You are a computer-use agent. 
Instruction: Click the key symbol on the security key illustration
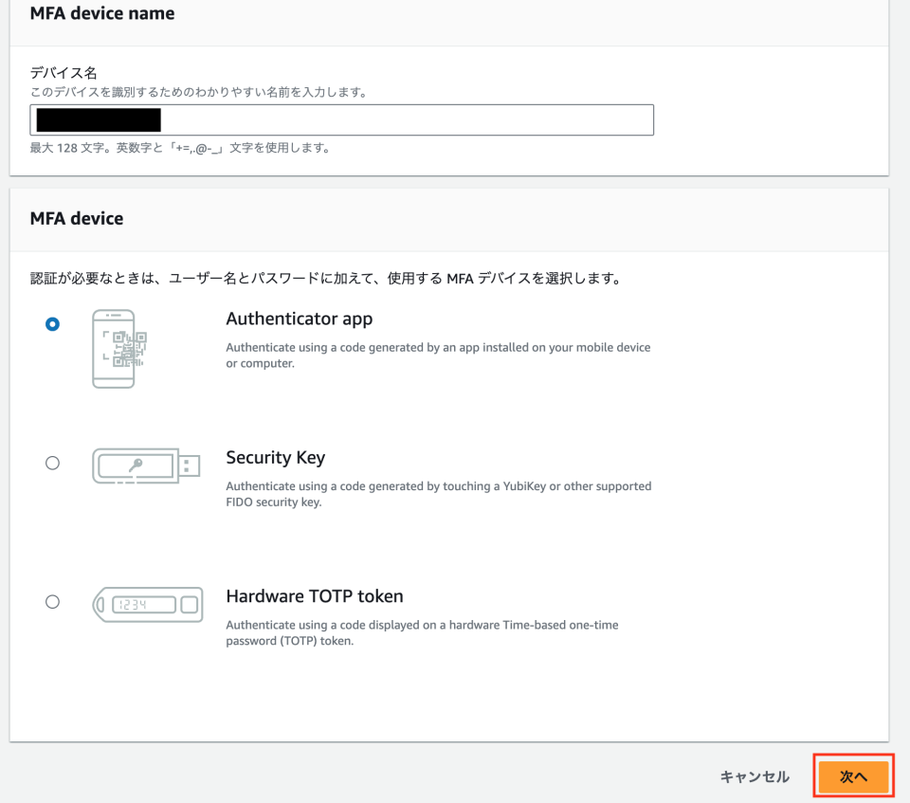click(x=137, y=465)
